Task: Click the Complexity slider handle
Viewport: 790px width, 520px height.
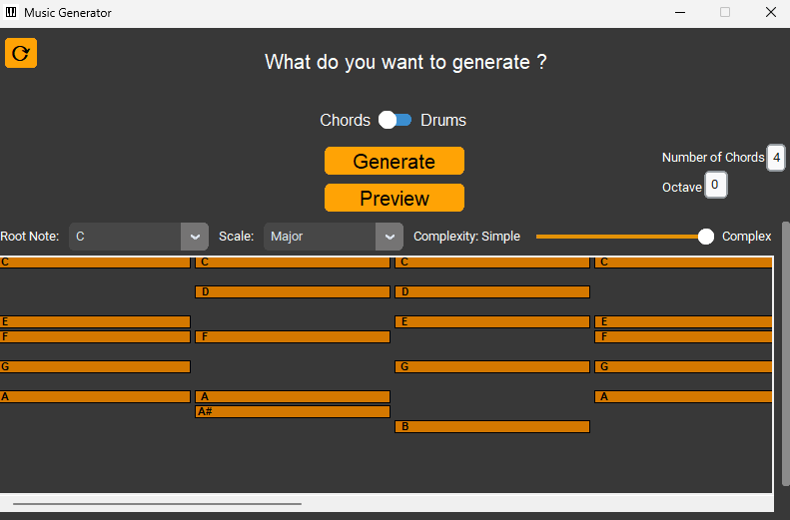Action: [x=706, y=237]
